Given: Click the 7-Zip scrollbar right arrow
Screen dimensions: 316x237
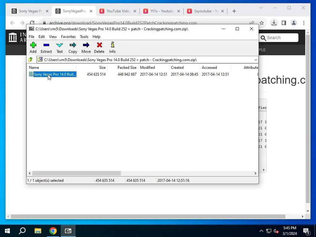Looking at the screenshot, I should pos(255,173).
